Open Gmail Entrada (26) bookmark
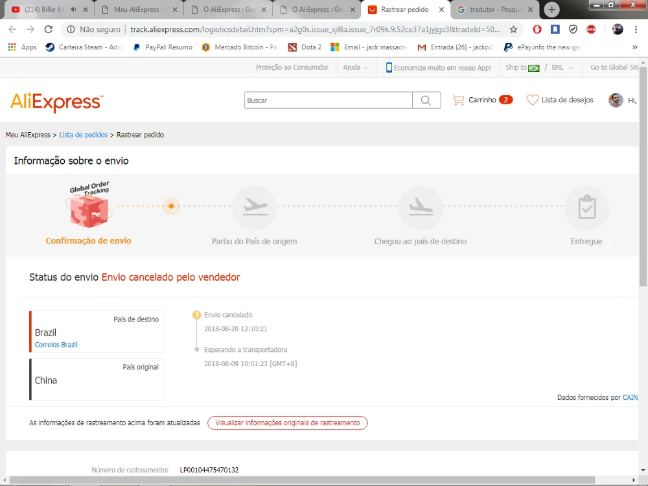 click(456, 47)
